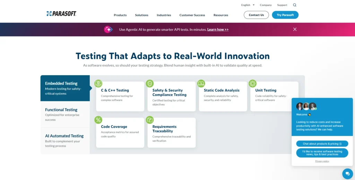Open the Products menu
This screenshot has height=180, width=355.
point(120,15)
